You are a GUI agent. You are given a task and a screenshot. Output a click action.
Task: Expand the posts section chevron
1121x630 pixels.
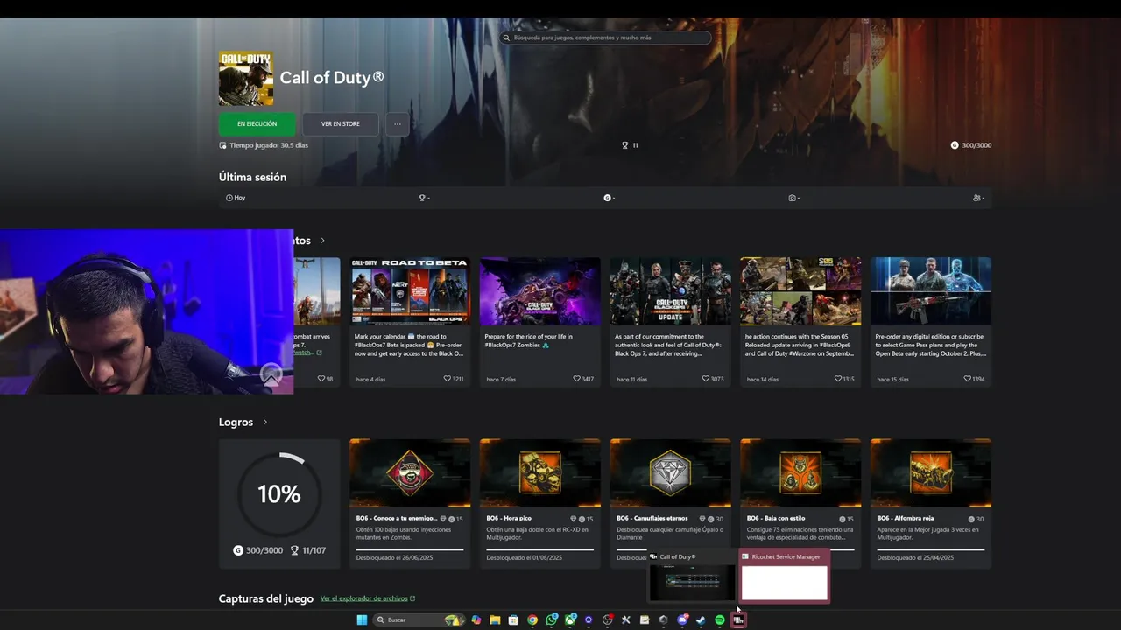pos(322,241)
